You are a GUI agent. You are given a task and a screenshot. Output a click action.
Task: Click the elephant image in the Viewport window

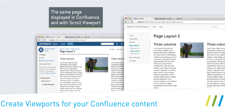pyautogui.click(x=192, y=50)
